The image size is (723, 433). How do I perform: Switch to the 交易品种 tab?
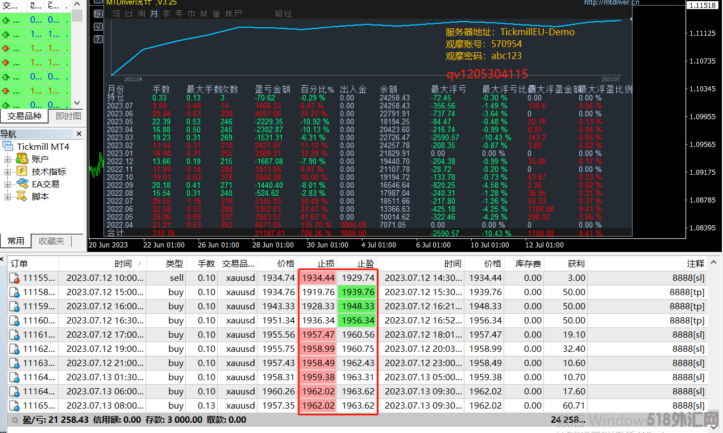pyautogui.click(x=24, y=116)
